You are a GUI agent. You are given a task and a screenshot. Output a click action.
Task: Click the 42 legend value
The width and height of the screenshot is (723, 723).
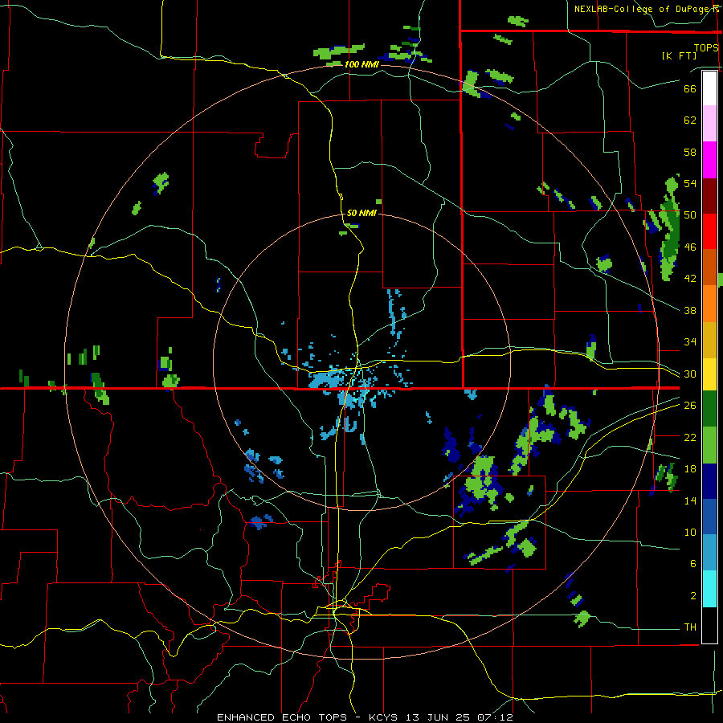[x=690, y=278]
